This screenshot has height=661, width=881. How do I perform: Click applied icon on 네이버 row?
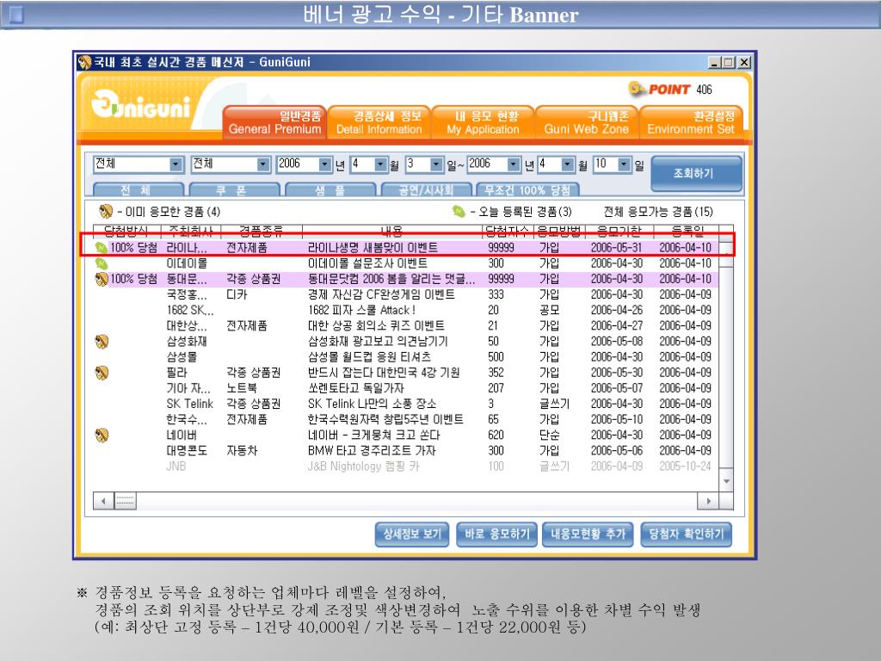[102, 435]
